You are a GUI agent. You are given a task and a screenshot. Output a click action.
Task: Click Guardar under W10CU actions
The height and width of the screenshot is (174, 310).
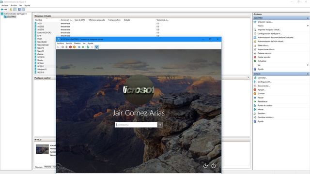pos(261,94)
